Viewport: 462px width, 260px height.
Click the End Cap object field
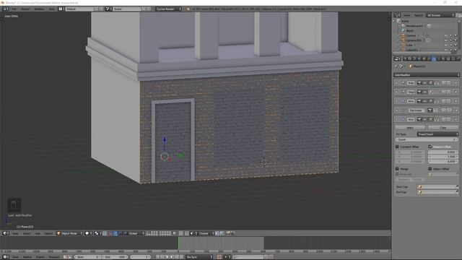tap(437, 192)
